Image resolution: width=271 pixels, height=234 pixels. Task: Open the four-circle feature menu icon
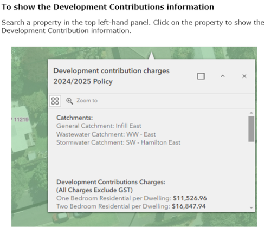tap(55, 101)
